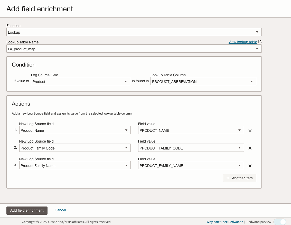The width and height of the screenshot is (291, 225).
Task: Click inside the Product Name field input
Action: [x=72, y=130]
